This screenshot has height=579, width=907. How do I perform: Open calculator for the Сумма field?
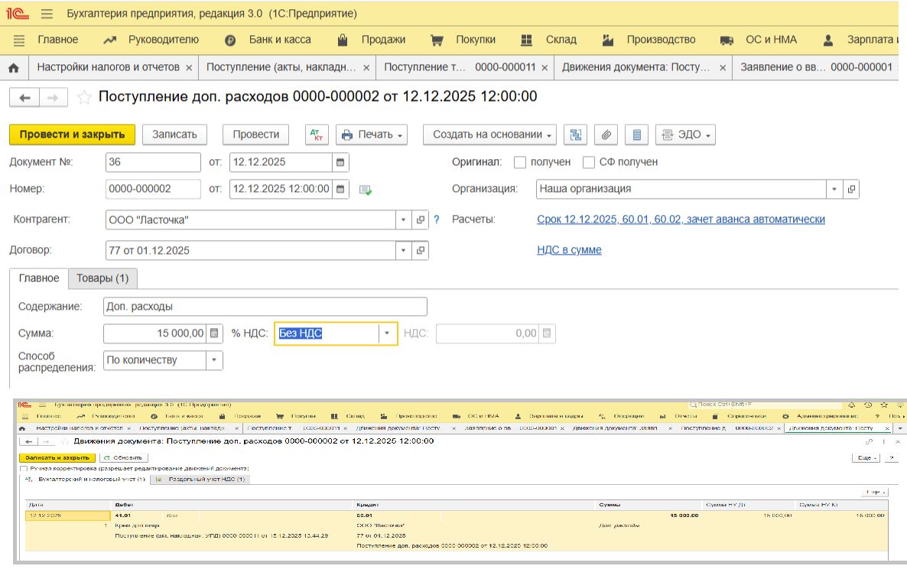[215, 333]
